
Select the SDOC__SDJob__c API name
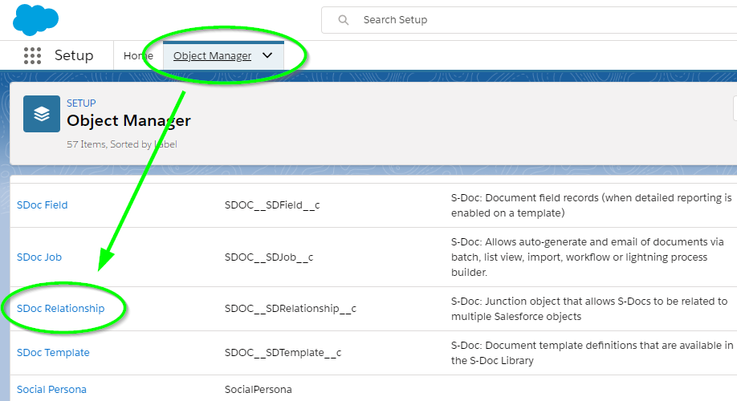tap(269, 257)
